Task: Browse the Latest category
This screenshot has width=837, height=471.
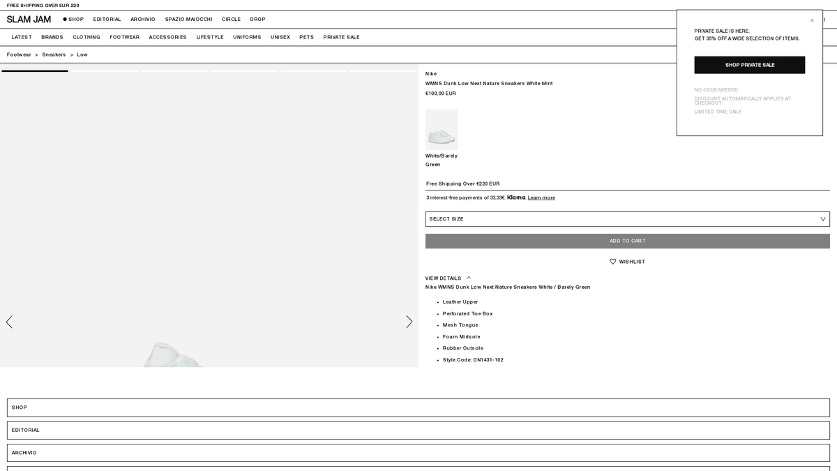Action: pyautogui.click(x=22, y=37)
